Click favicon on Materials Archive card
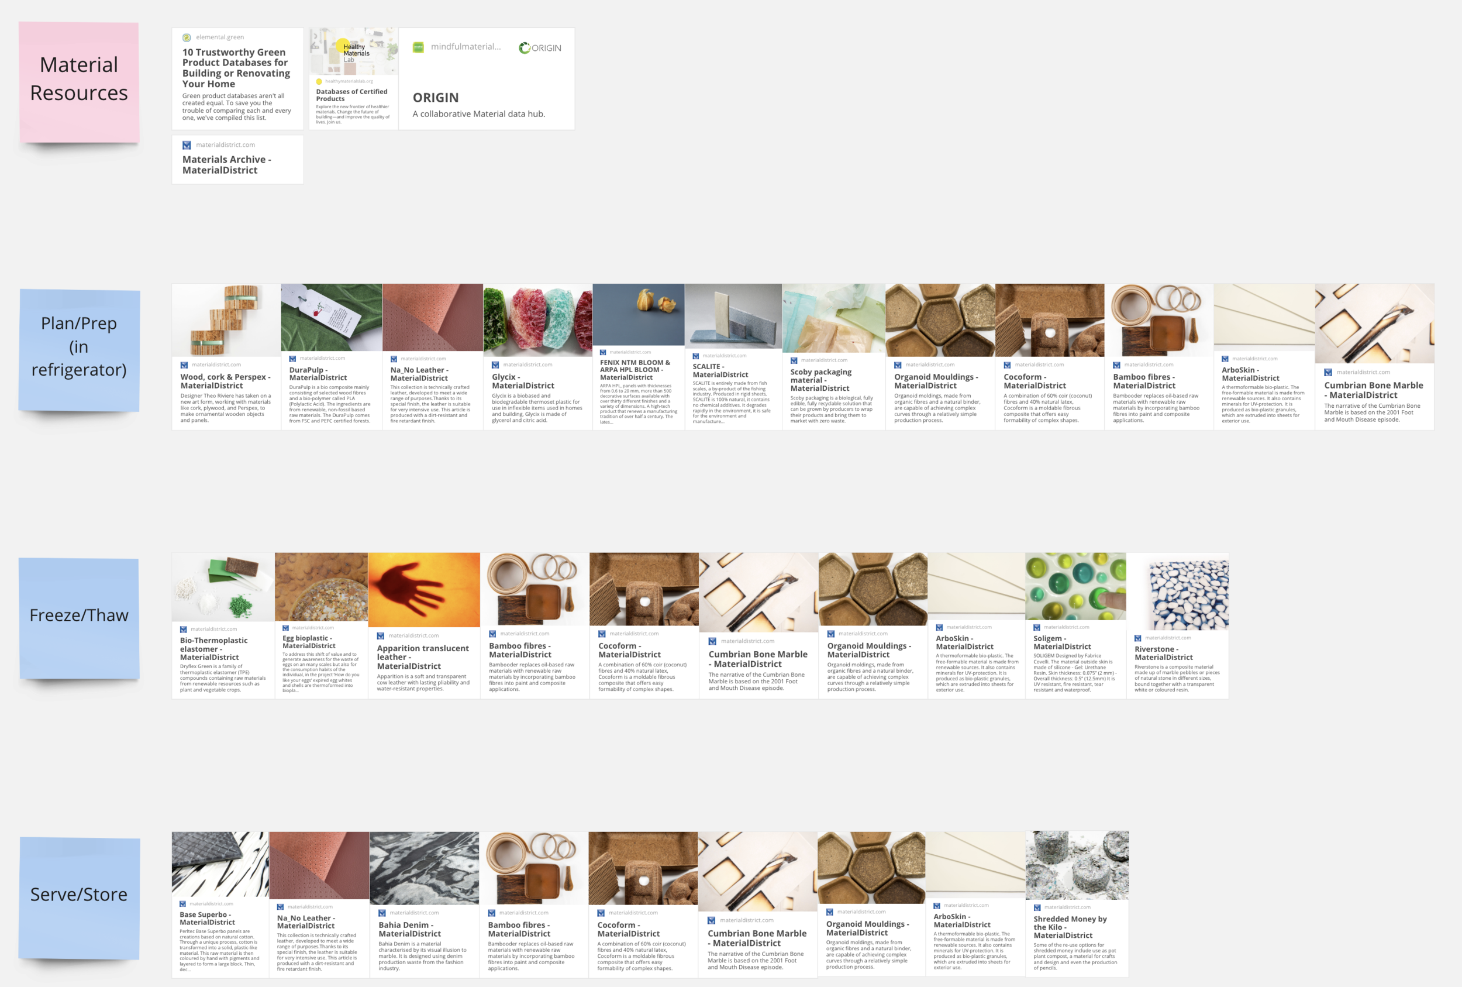The width and height of the screenshot is (1462, 987). coord(187,146)
